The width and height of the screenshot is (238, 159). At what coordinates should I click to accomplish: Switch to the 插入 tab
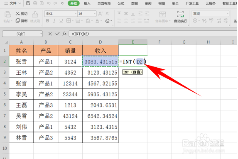[x=87, y=3]
